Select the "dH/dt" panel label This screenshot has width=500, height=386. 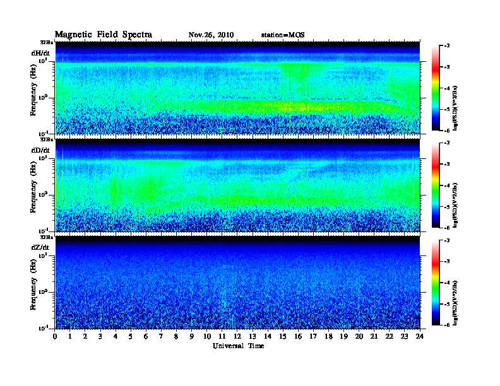point(40,53)
